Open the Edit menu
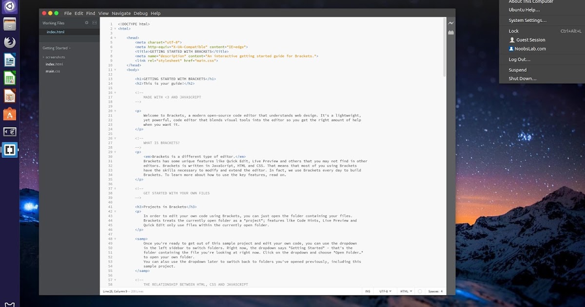 [79, 13]
